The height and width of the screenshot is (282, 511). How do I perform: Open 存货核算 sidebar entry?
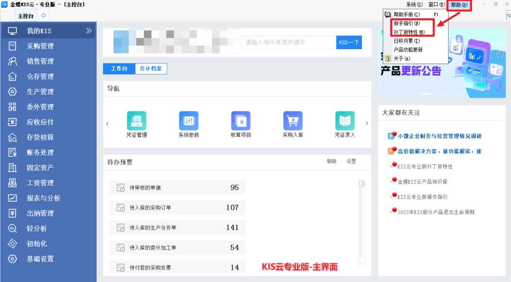point(40,137)
